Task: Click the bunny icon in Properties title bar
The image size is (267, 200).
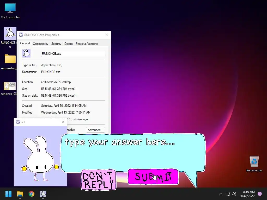Action: pyautogui.click(x=21, y=35)
